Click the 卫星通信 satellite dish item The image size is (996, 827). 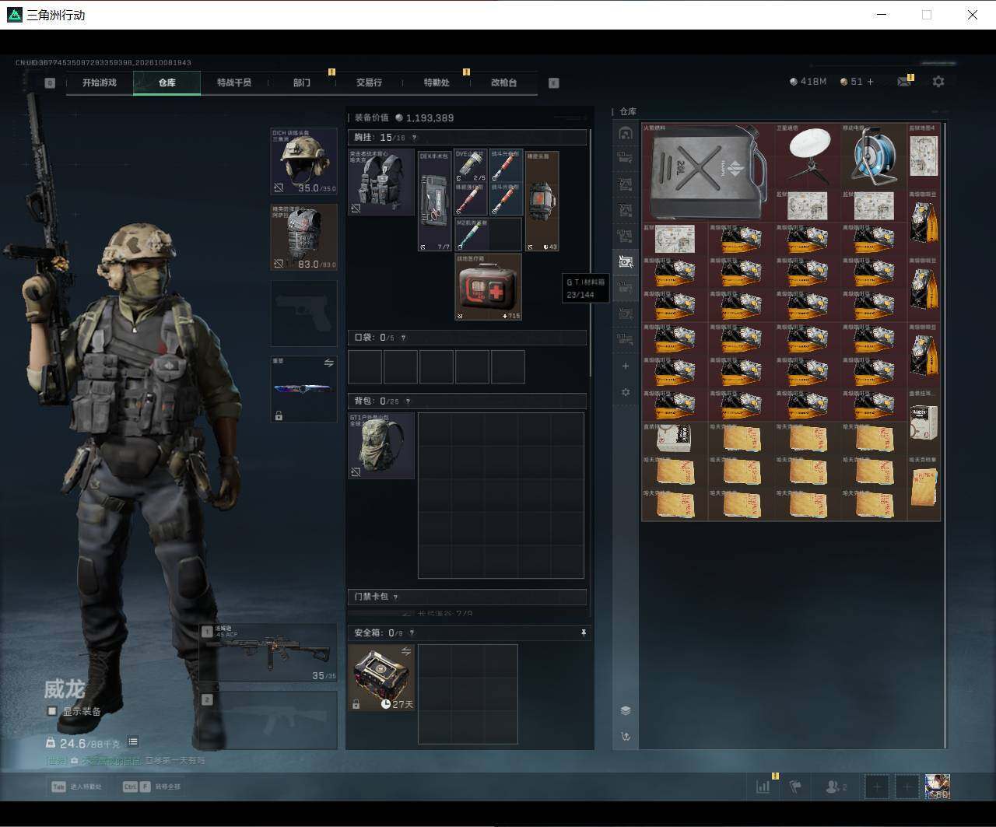pyautogui.click(x=807, y=156)
